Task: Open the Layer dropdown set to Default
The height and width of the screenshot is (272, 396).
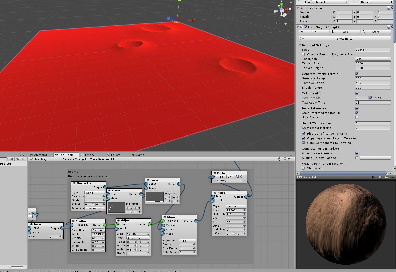Action: (376, 2)
